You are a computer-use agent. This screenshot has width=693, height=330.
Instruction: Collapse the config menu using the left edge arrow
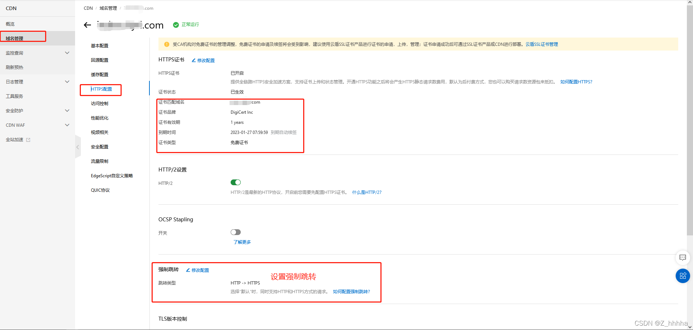tap(78, 147)
